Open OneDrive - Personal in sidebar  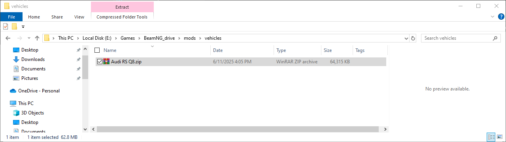pyautogui.click(x=39, y=91)
